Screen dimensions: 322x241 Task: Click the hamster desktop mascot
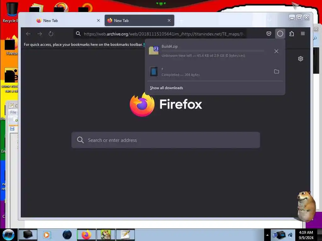tap(306, 206)
